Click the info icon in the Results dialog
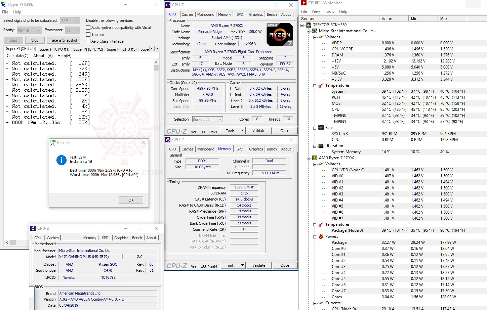 (61, 161)
